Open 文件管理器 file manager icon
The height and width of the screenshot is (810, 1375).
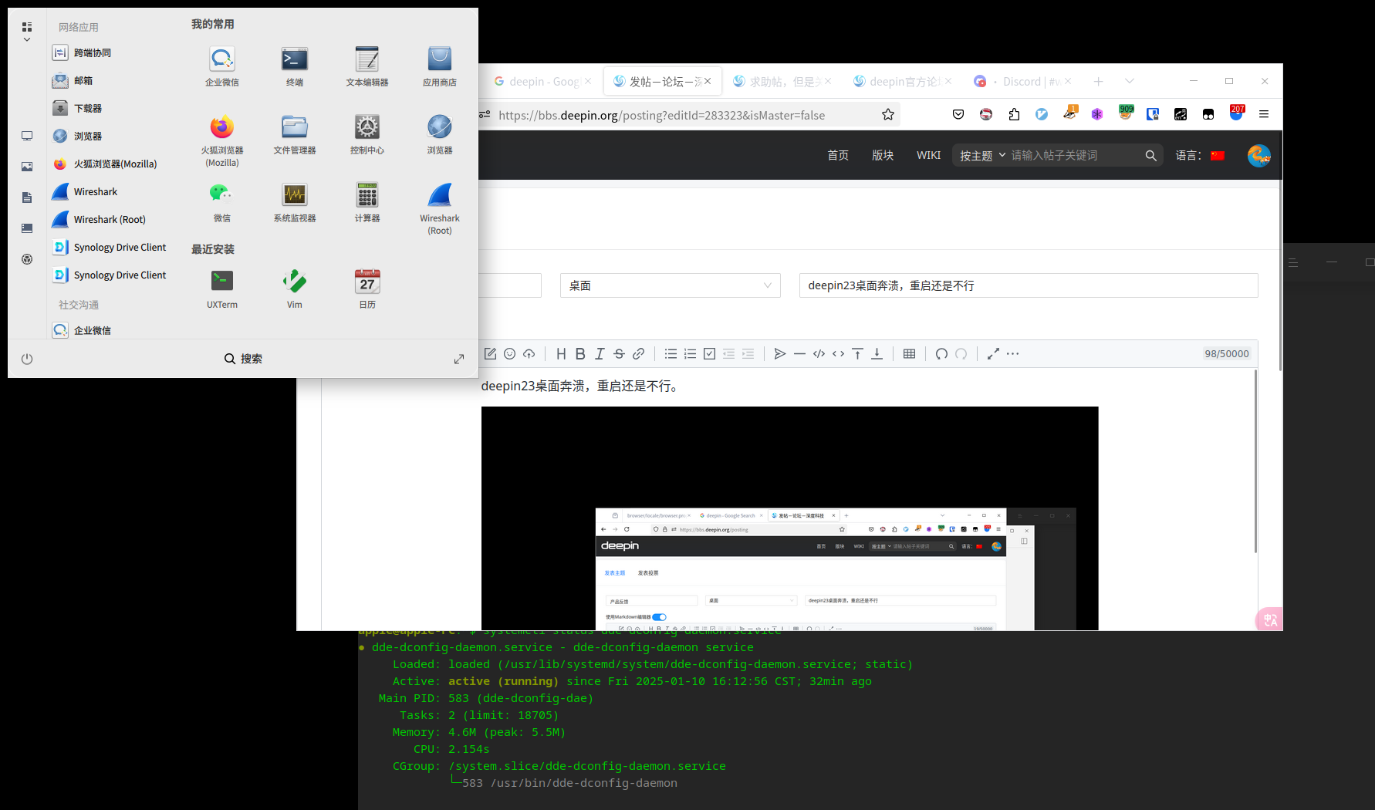(295, 133)
